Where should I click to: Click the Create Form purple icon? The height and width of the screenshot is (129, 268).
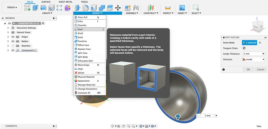[67, 8]
